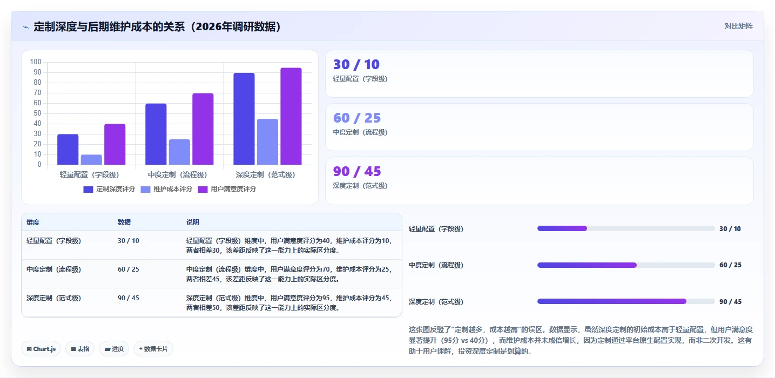The width and height of the screenshot is (775, 378).
Task: Click the 轻量配置（字段级）label beside progress bar
Action: pyautogui.click(x=436, y=229)
